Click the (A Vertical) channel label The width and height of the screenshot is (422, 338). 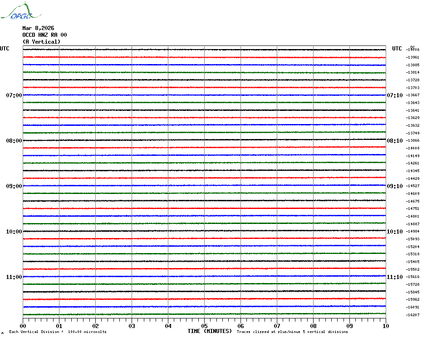coord(41,42)
